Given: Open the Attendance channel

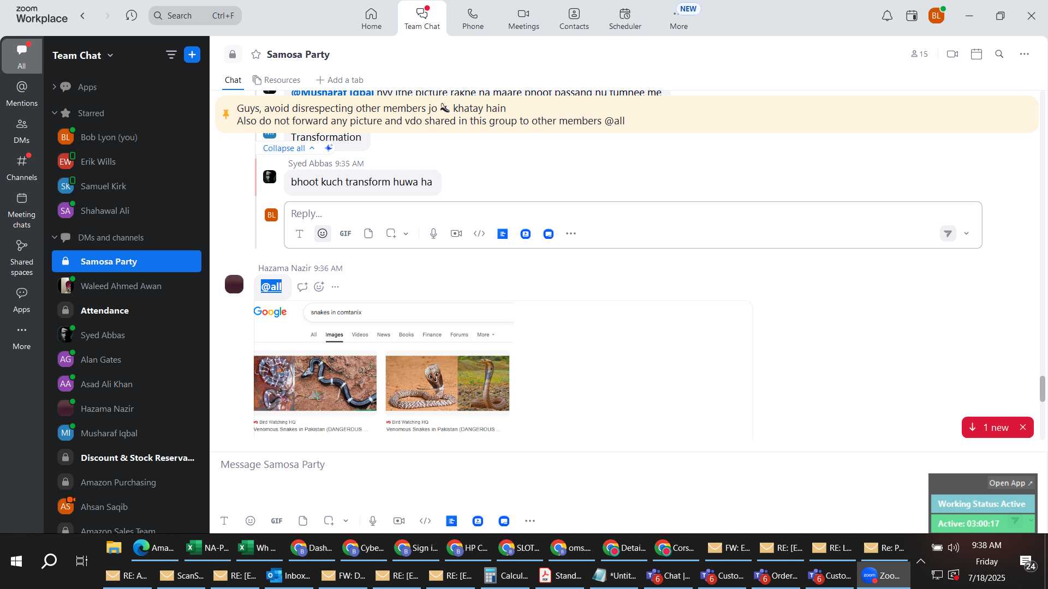Looking at the screenshot, I should pyautogui.click(x=127, y=310).
